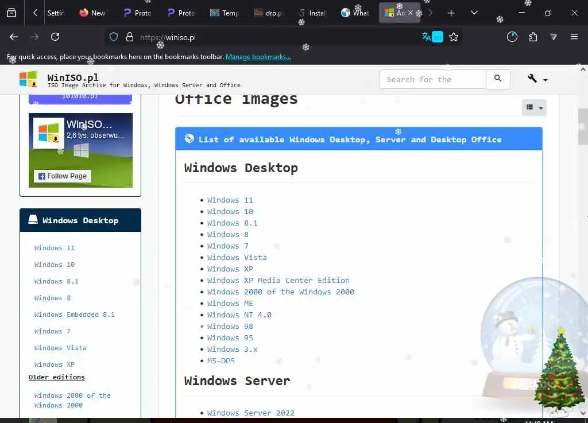Switch to the What tab
This screenshot has height=423, width=588.
[x=355, y=13]
